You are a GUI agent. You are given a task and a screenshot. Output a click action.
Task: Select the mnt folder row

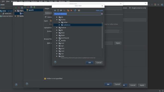coord(78,43)
